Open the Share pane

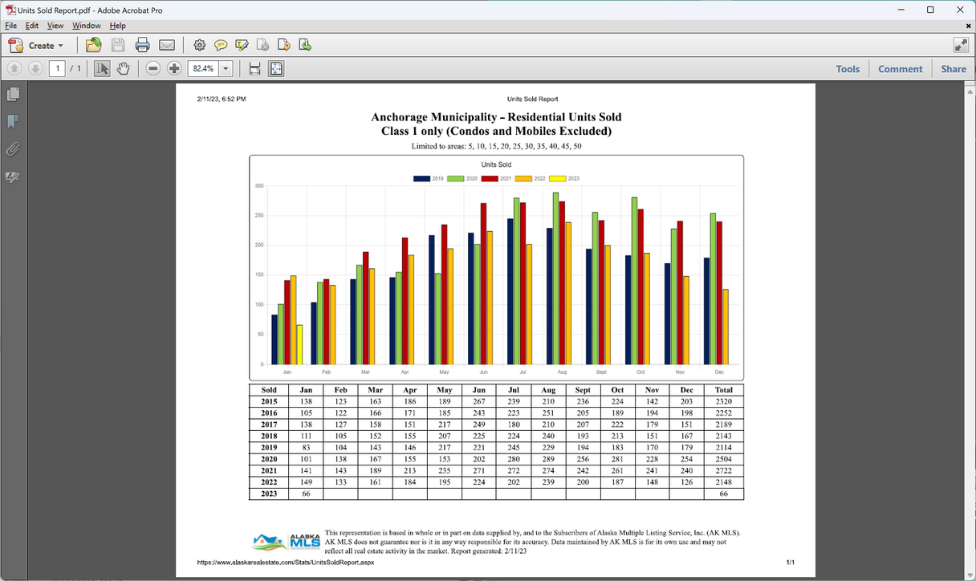(x=954, y=69)
